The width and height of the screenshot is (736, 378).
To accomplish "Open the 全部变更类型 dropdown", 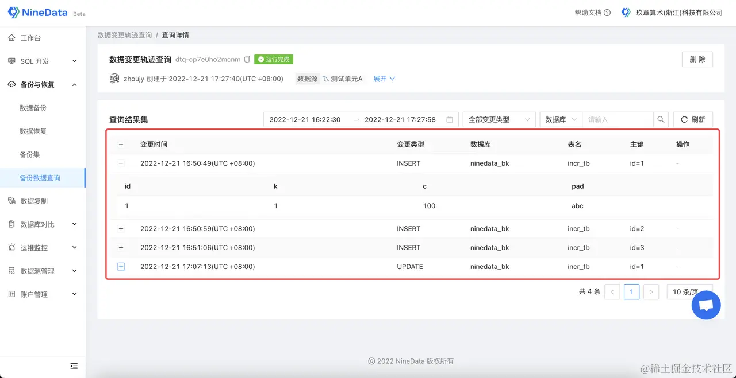I will 499,119.
